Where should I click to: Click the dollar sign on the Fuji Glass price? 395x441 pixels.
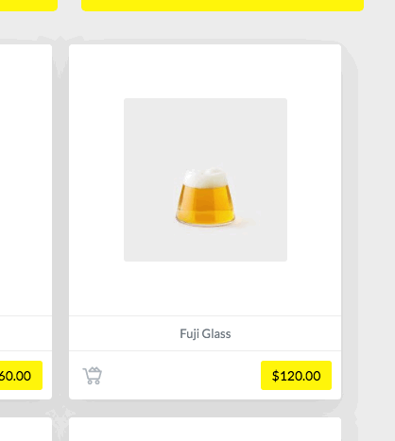pyautogui.click(x=276, y=376)
